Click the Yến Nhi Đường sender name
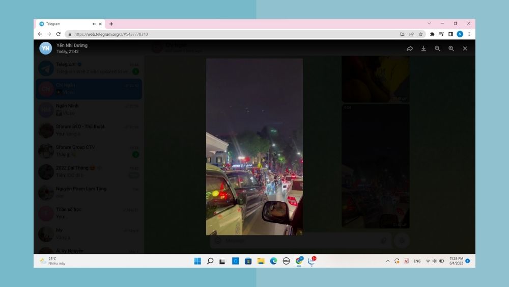 click(x=72, y=45)
